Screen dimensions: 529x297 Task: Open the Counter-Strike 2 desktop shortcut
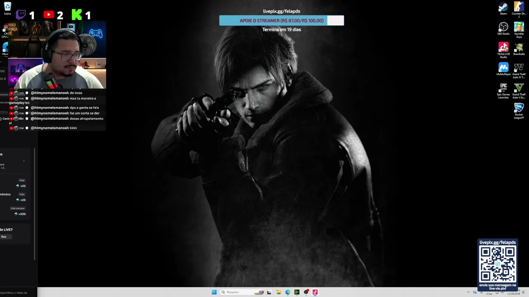point(519,9)
